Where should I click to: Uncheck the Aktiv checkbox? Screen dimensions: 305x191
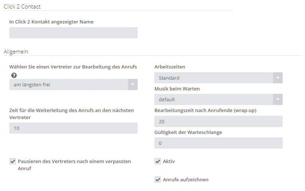[158, 161]
